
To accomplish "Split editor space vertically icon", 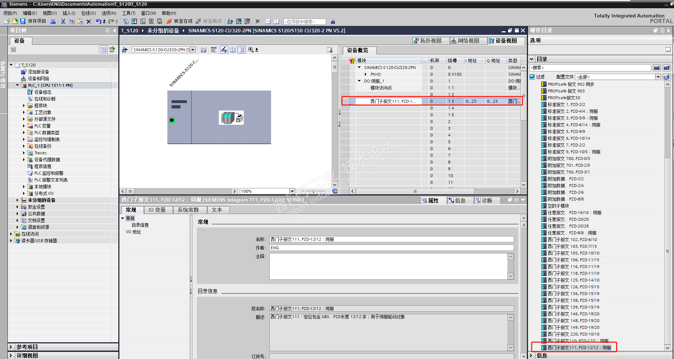I will pyautogui.click(x=276, y=21).
